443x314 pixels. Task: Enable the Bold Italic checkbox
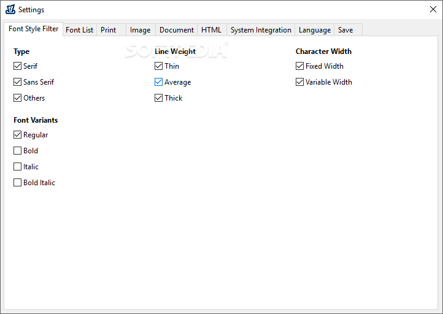coord(18,183)
